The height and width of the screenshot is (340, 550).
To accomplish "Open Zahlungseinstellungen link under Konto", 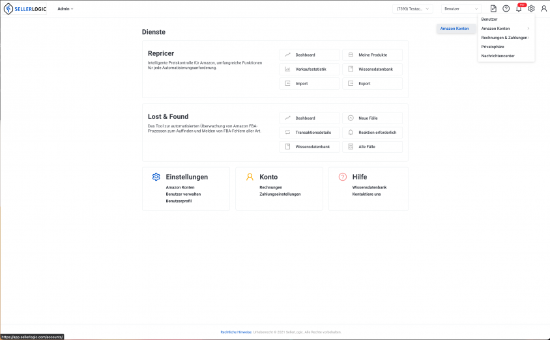I will [x=280, y=194].
